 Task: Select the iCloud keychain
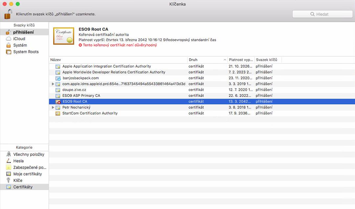[24, 39]
